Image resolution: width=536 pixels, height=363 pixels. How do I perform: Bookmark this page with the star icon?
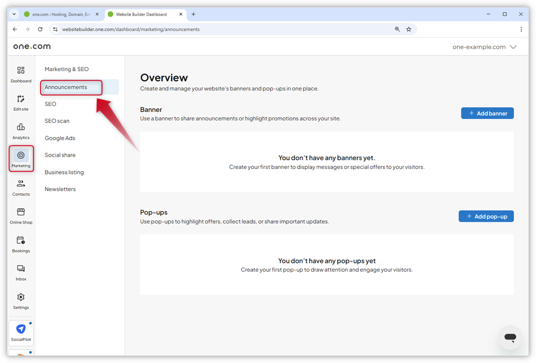408,29
